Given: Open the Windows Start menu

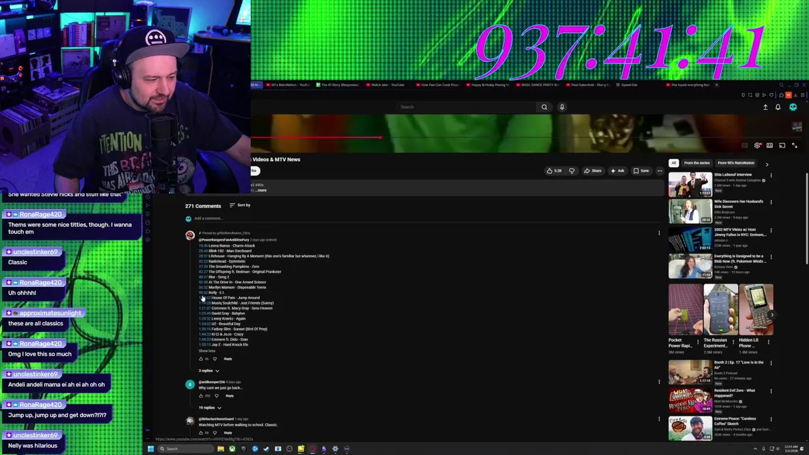Looking at the screenshot, I should click(150, 449).
